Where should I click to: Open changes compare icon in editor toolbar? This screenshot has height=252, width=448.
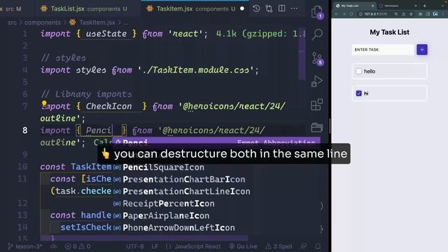click(269, 8)
